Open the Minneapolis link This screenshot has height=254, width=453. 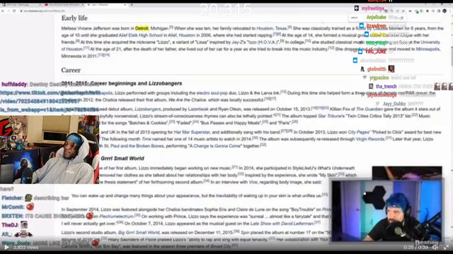coord(428,49)
